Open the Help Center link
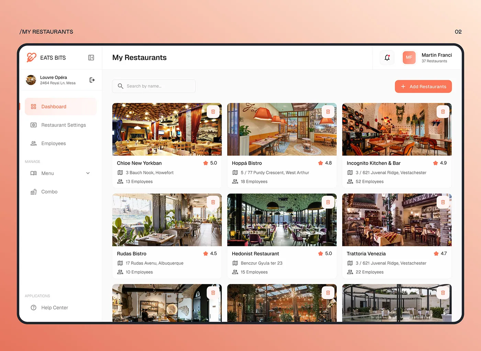 (54, 308)
